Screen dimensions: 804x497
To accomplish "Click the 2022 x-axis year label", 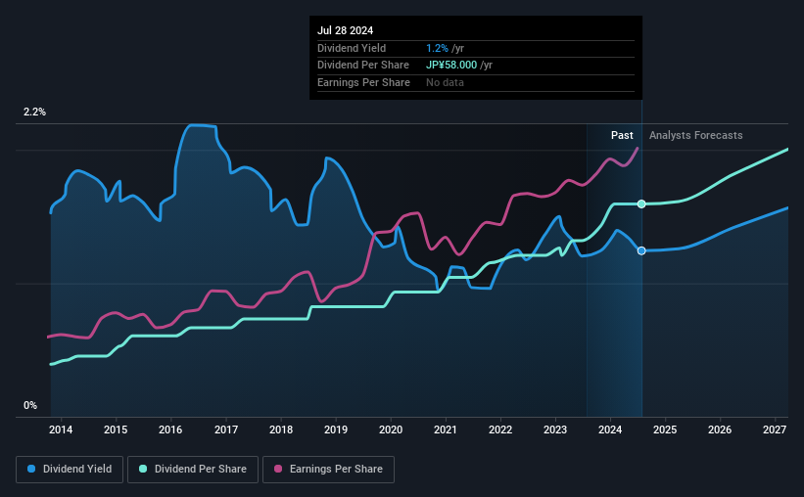I will [500, 429].
